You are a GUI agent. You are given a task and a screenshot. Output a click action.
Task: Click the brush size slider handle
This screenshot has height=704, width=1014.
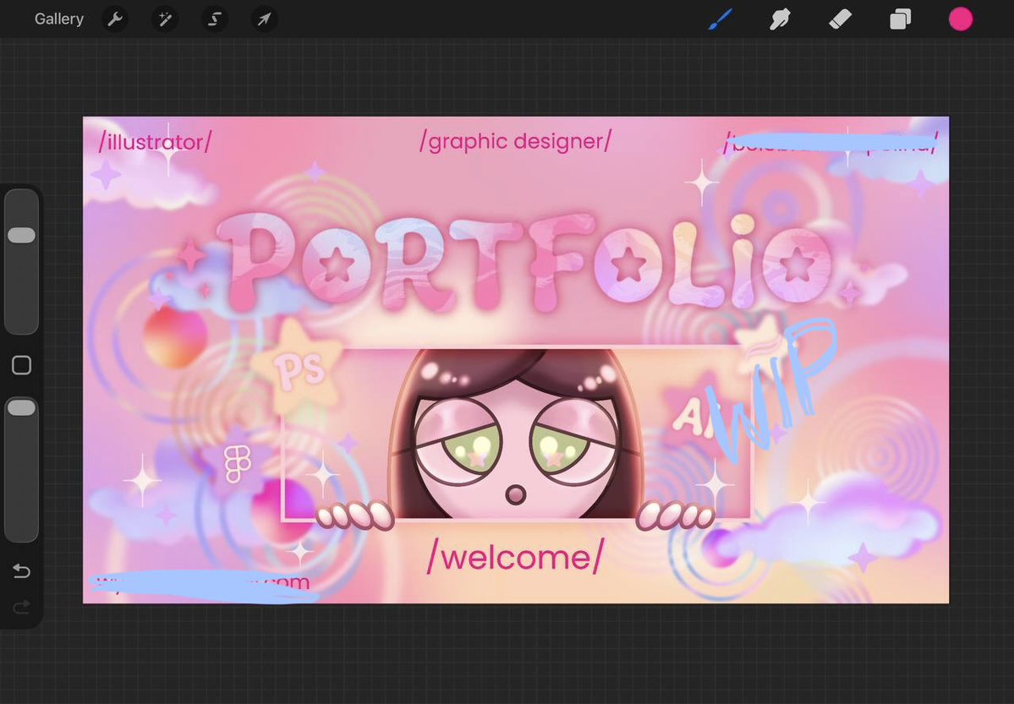pyautogui.click(x=21, y=235)
